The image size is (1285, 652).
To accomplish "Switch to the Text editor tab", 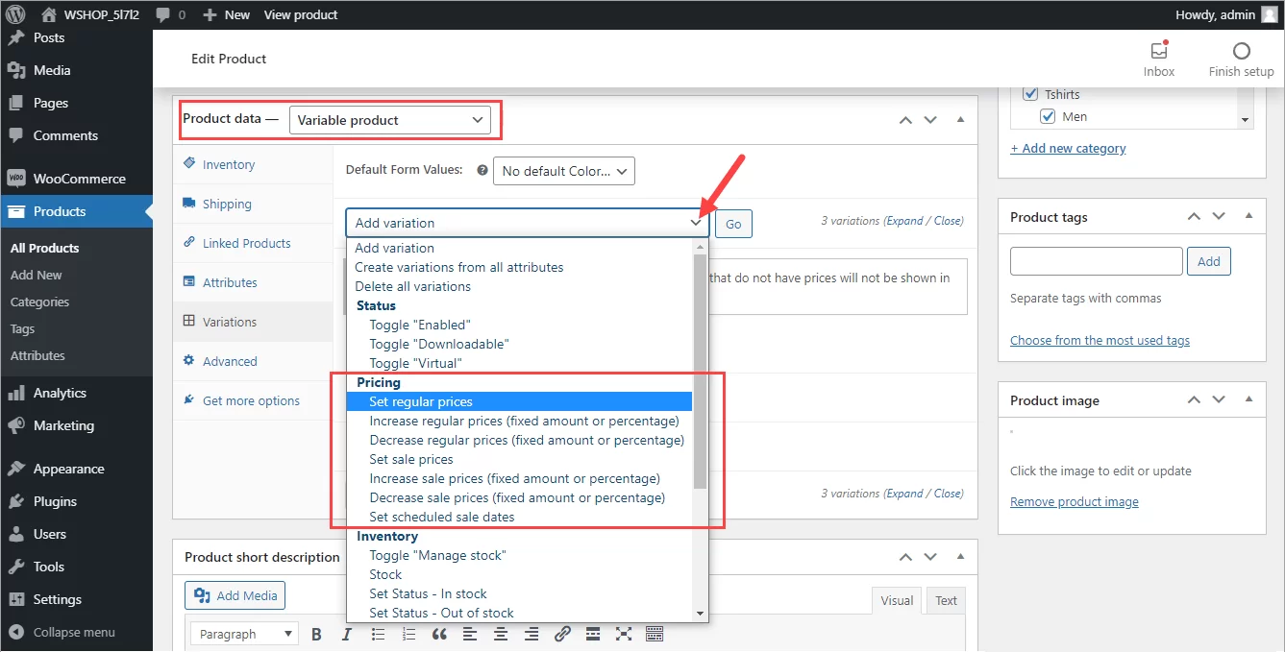I will pos(945,599).
